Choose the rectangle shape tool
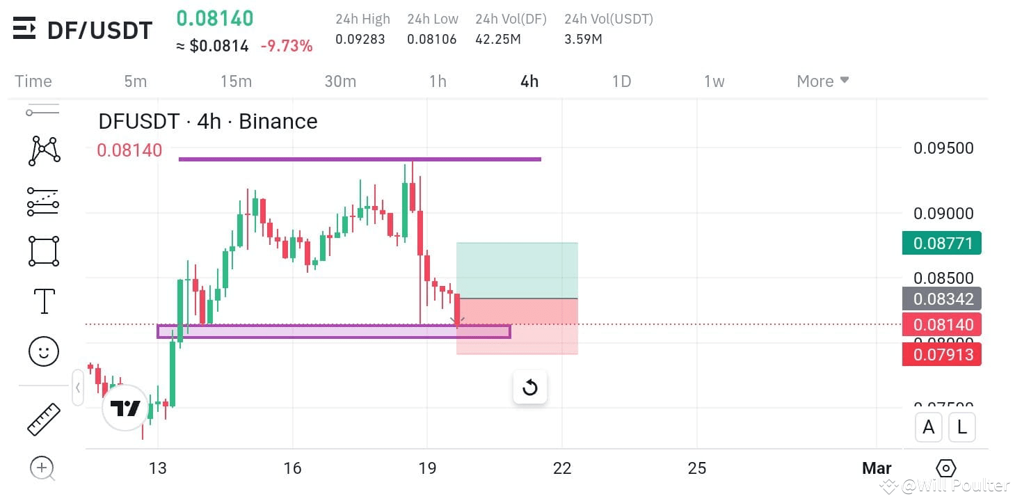This screenshot has height=501, width=1015. pyautogui.click(x=43, y=250)
